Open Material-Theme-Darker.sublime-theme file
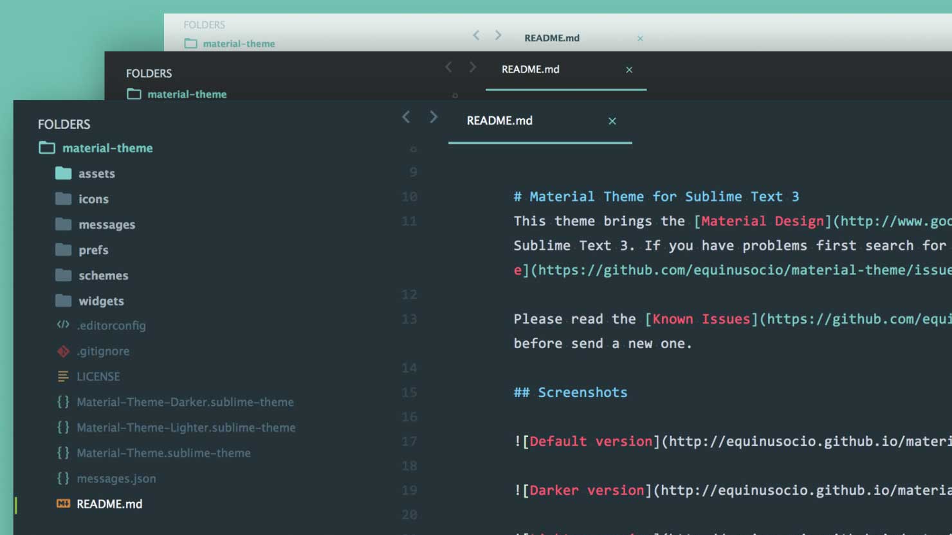Image resolution: width=952 pixels, height=535 pixels. pyautogui.click(x=185, y=402)
